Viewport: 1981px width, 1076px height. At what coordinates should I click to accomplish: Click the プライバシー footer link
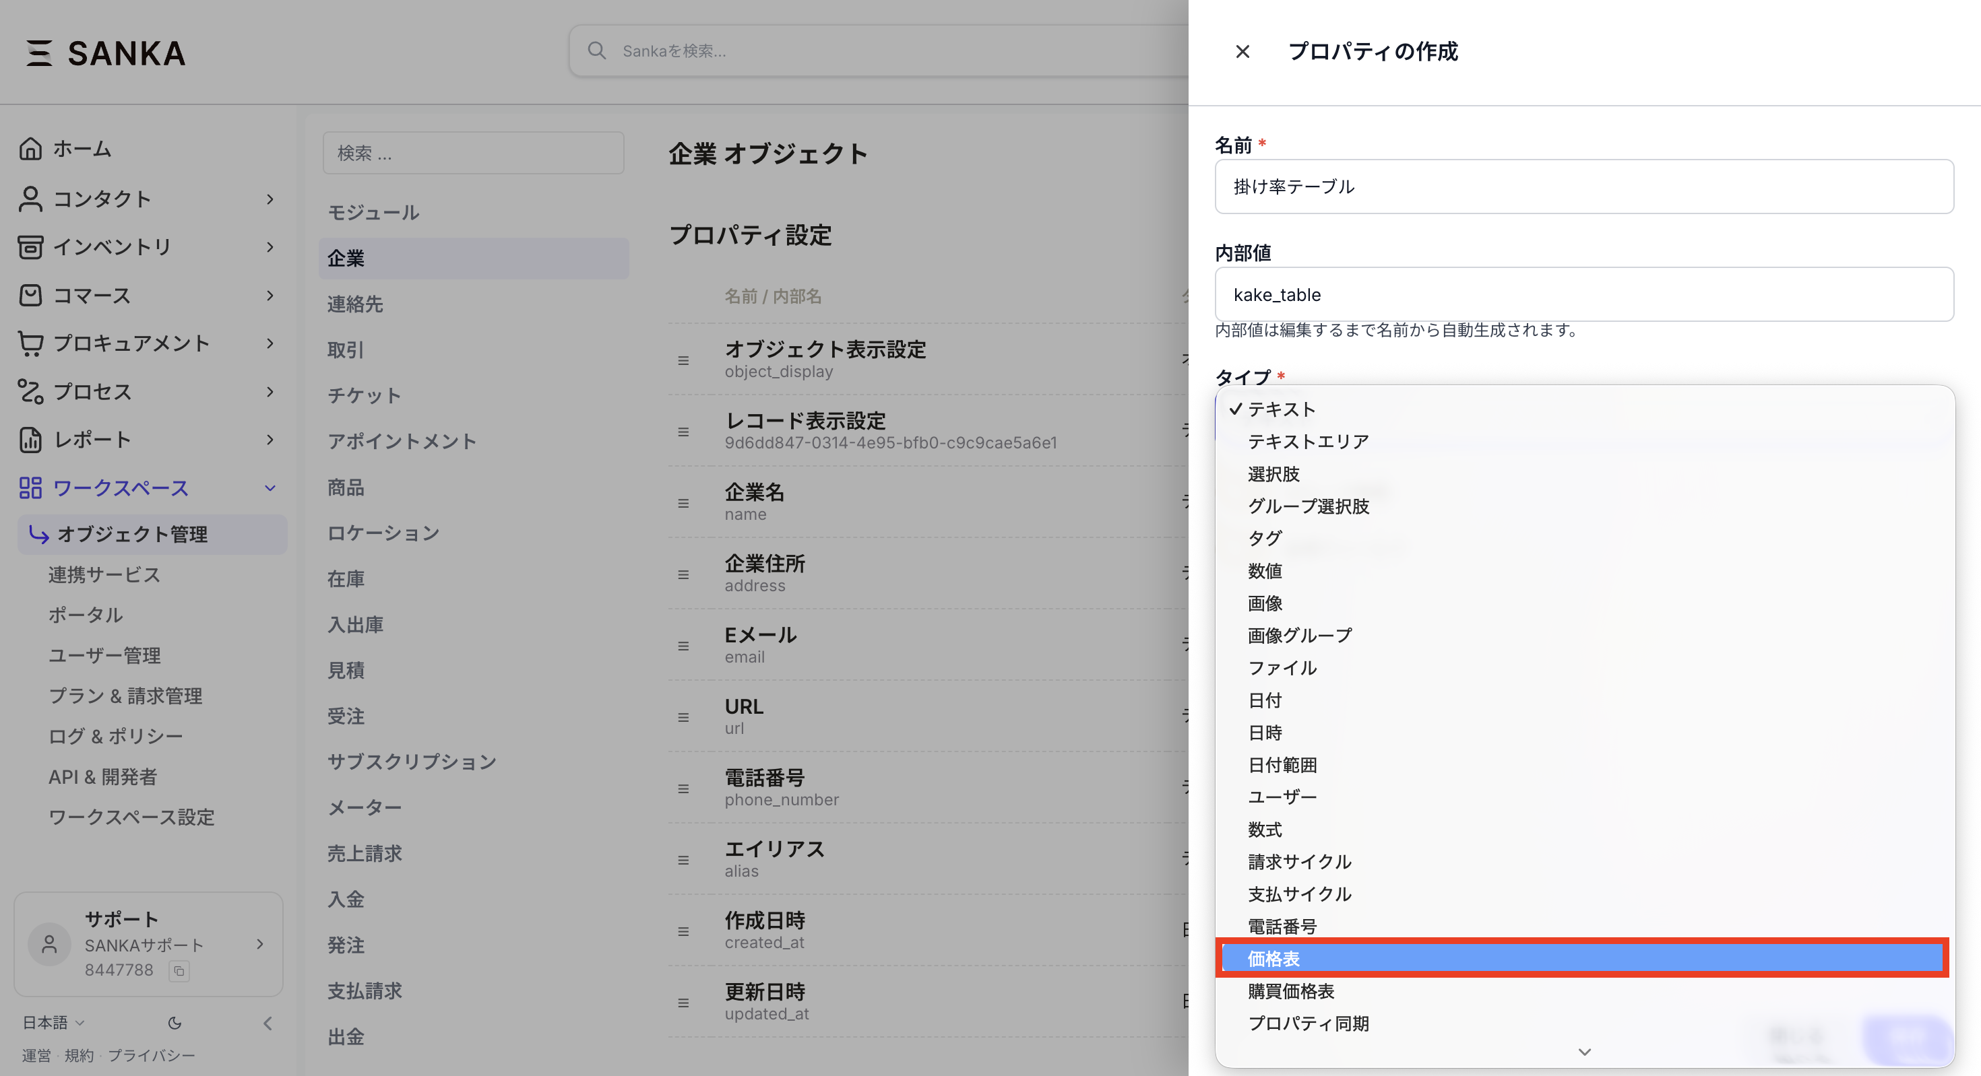tap(152, 1055)
